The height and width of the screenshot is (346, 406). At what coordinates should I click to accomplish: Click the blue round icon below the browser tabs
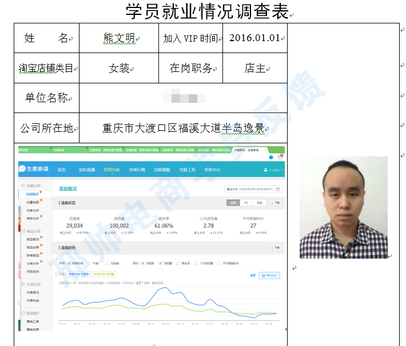(271, 157)
